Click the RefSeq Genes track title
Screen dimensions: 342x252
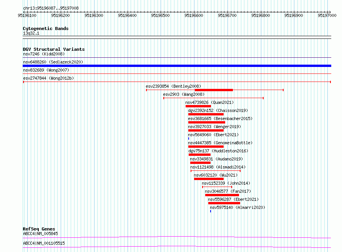tap(39, 229)
